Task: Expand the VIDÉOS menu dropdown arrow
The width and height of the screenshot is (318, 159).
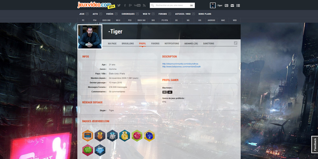Action: click(x=116, y=14)
